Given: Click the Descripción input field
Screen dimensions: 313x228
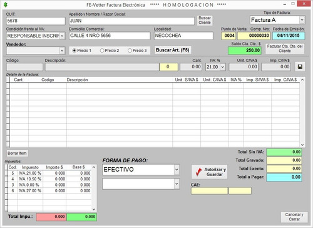Looking at the screenshot, I should point(102,67).
